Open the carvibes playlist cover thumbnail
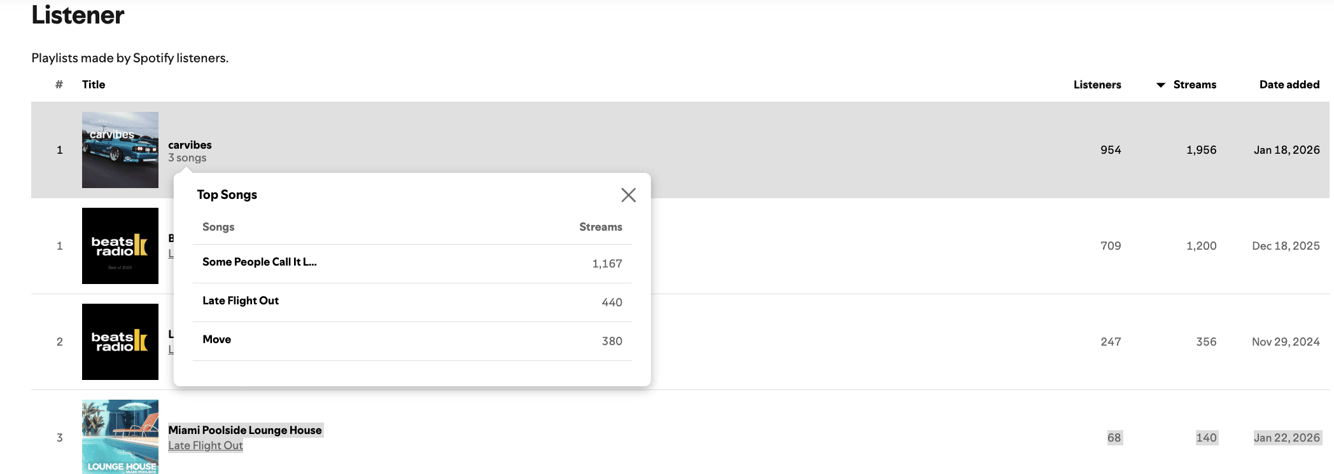Viewport: 1334px width, 474px height. pyautogui.click(x=120, y=150)
